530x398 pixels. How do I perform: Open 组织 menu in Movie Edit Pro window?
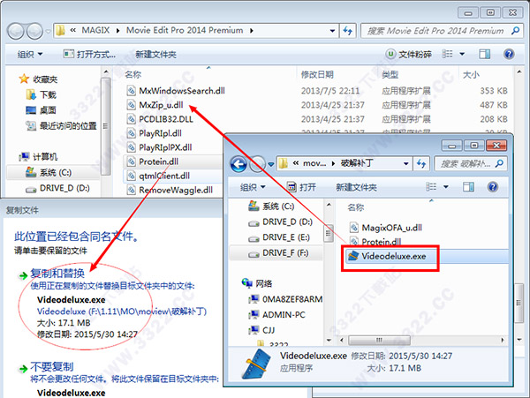point(30,54)
